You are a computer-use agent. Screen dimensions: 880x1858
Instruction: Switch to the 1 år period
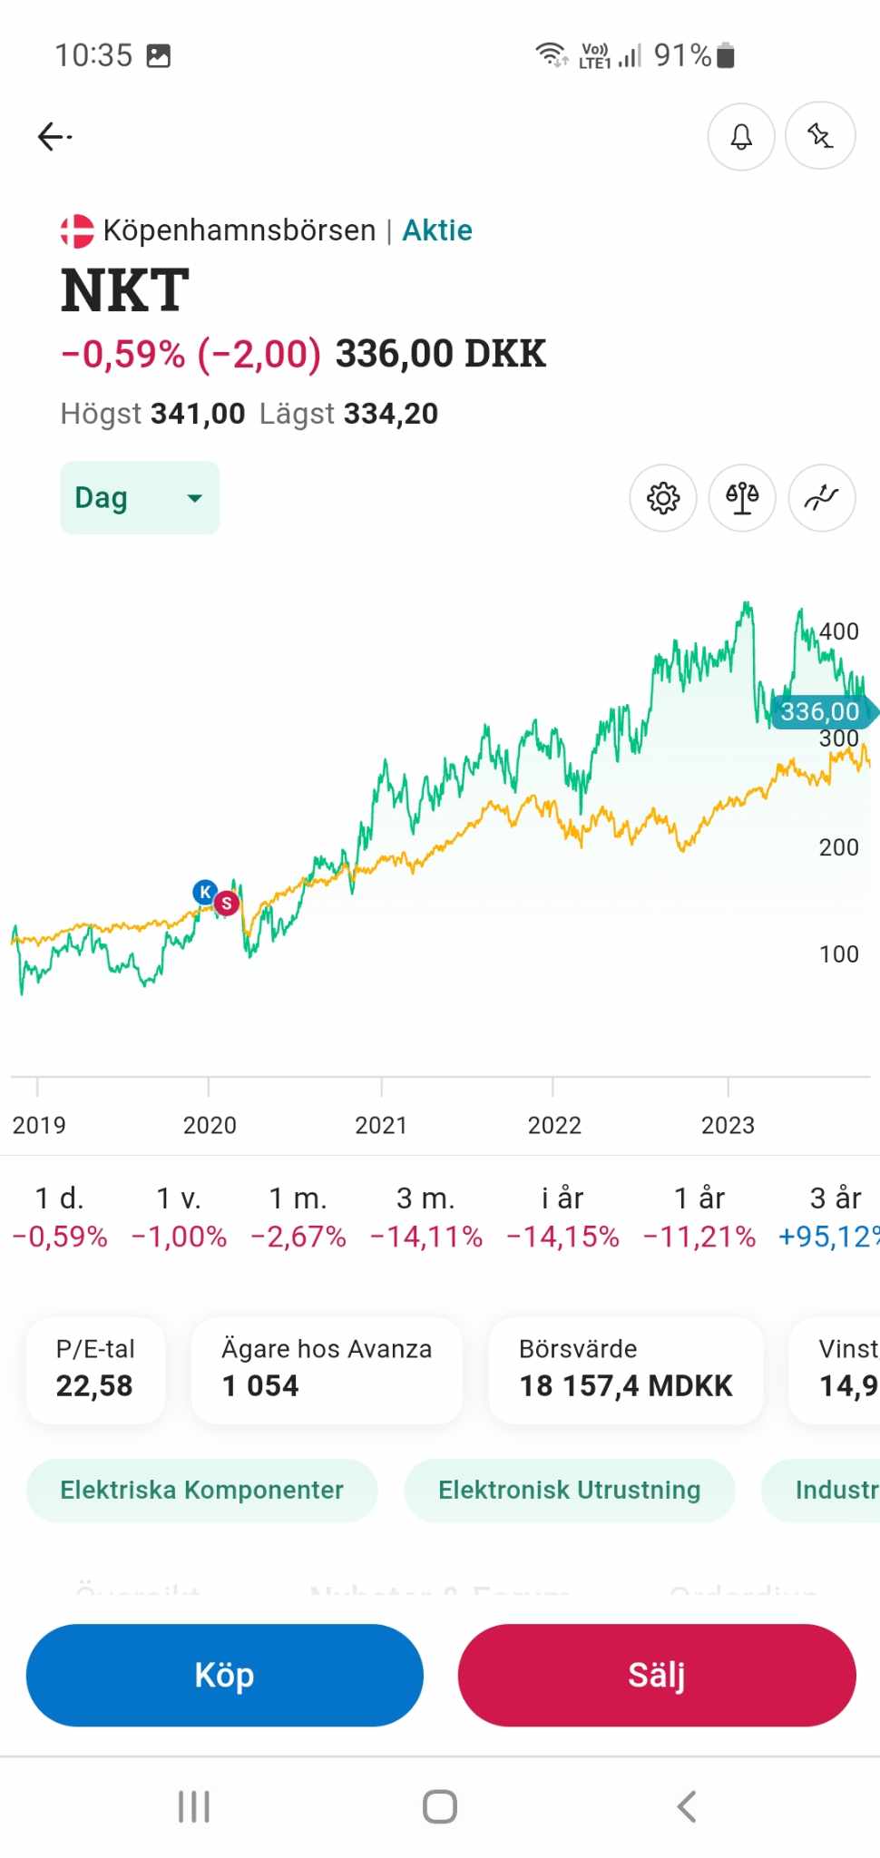click(699, 1217)
